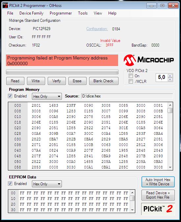Viewport: 181px width, 222px height.
Task: Click the Checksum value 1F02
Action: [x=36, y=45]
